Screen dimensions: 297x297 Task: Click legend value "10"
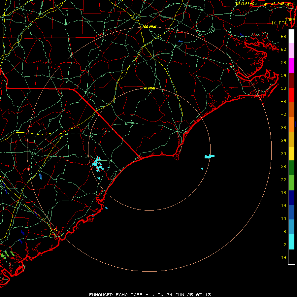click(283, 219)
